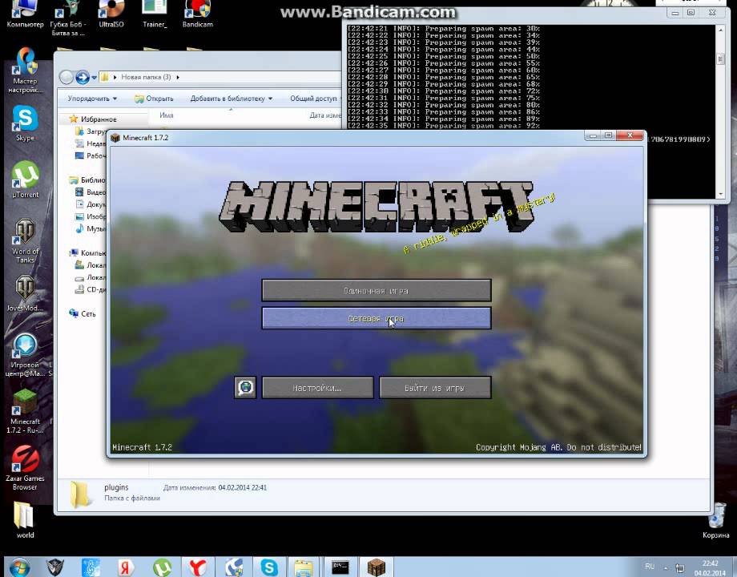Expand the Новая папка (3) breadcrumb arrow
This screenshot has height=577, width=737.
click(x=178, y=77)
